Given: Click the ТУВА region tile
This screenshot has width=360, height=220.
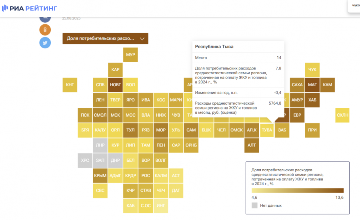Looking at the screenshot, I should tap(267, 130).
